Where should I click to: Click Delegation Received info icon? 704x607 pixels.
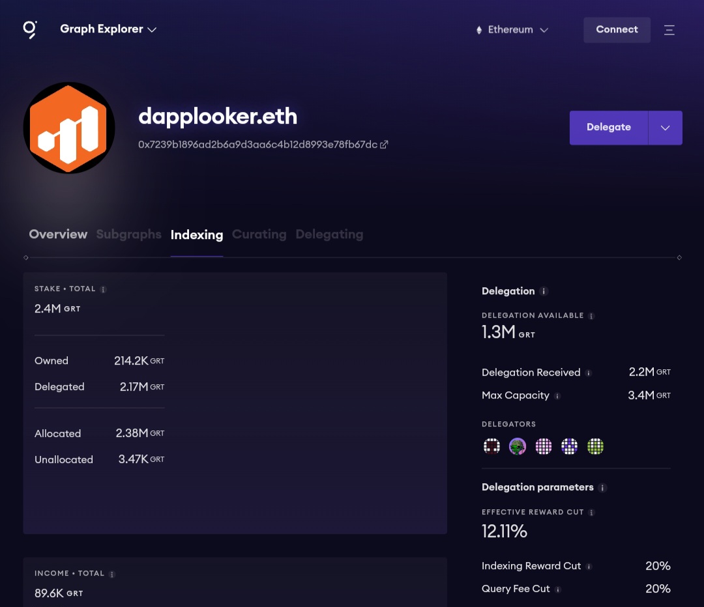(x=589, y=373)
